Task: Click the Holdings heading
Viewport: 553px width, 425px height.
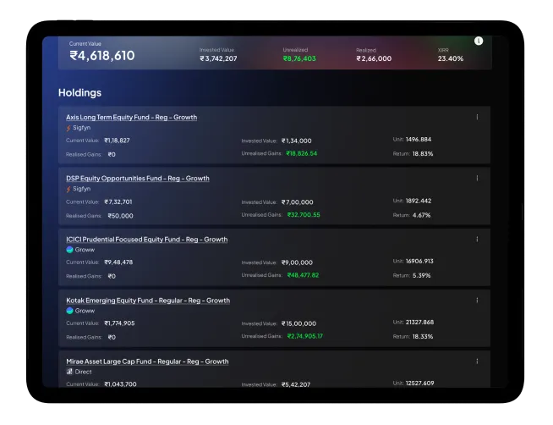Action: (79, 93)
